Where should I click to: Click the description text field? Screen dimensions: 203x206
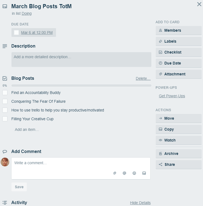pos(81,60)
